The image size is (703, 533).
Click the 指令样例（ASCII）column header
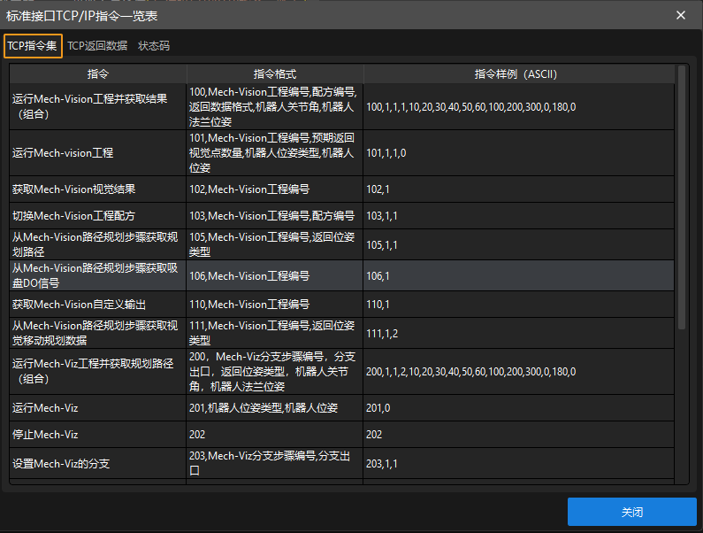click(516, 74)
